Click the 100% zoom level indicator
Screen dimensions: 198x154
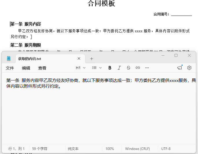pyautogui.click(x=110, y=149)
